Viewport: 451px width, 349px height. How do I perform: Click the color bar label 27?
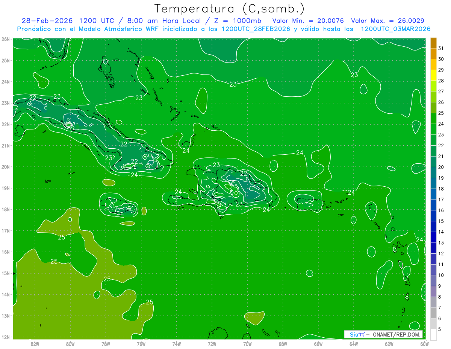tap(441, 91)
